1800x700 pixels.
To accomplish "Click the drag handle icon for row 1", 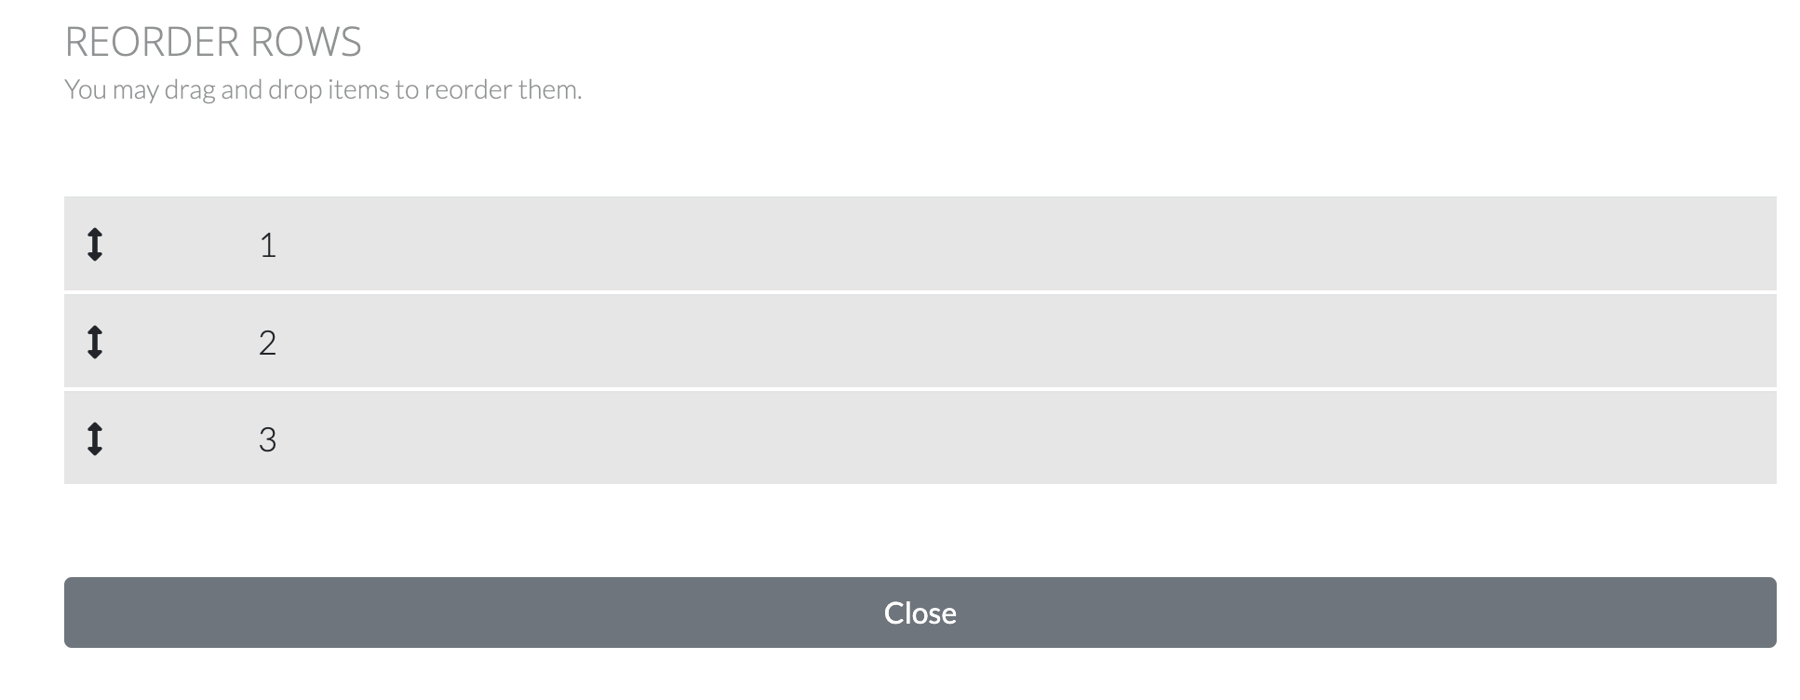I will click(x=94, y=245).
